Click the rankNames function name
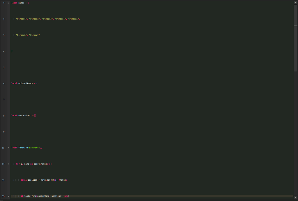 [35, 148]
